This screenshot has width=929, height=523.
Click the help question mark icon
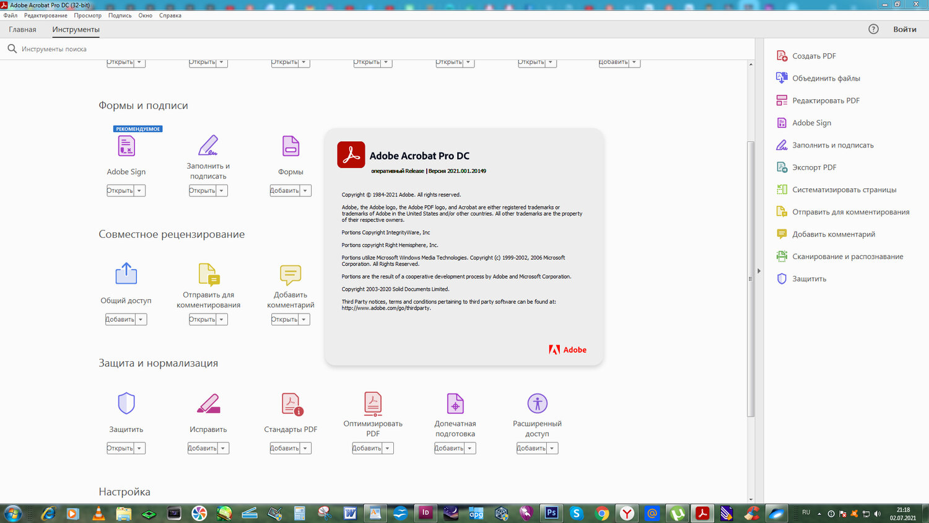point(873,29)
